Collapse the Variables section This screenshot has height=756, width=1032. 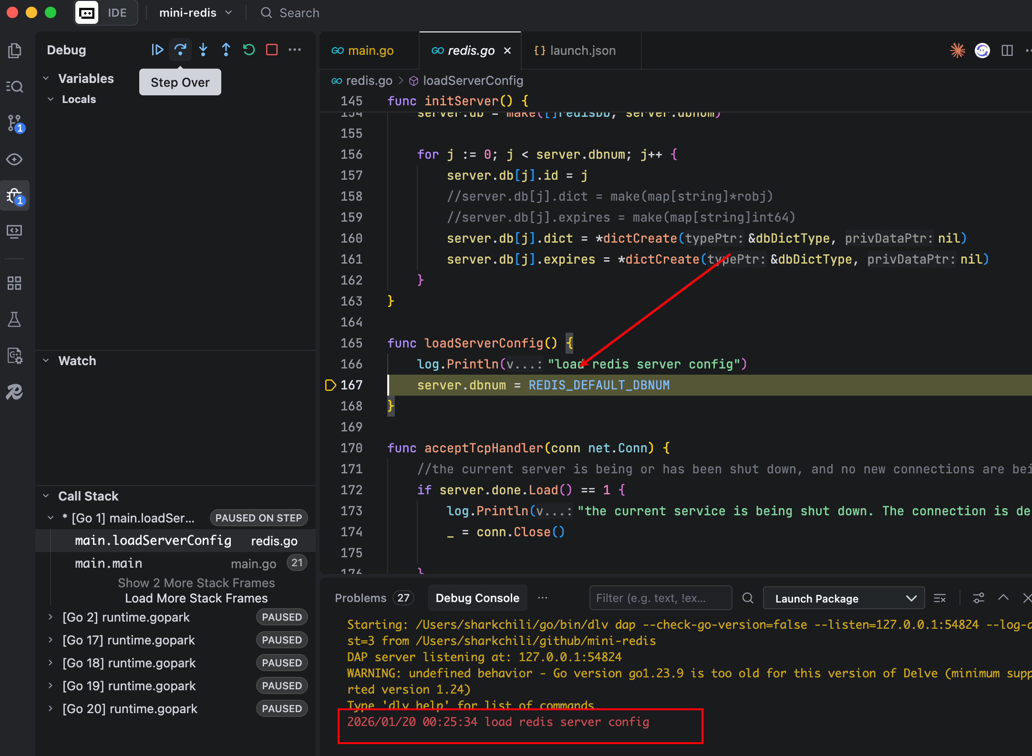46,78
